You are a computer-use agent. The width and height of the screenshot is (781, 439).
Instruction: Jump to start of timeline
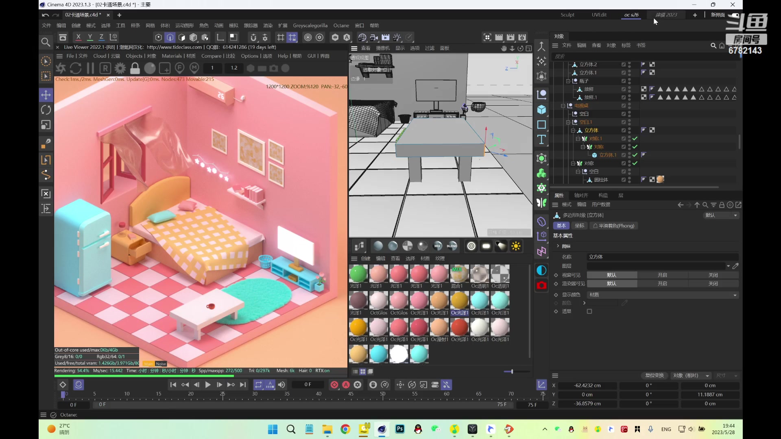coord(173,385)
